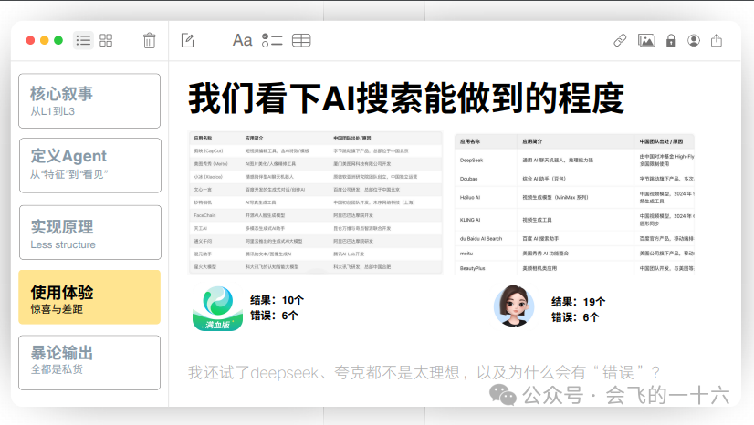Open the photo media browser
This screenshot has height=425, width=754.
pos(646,40)
